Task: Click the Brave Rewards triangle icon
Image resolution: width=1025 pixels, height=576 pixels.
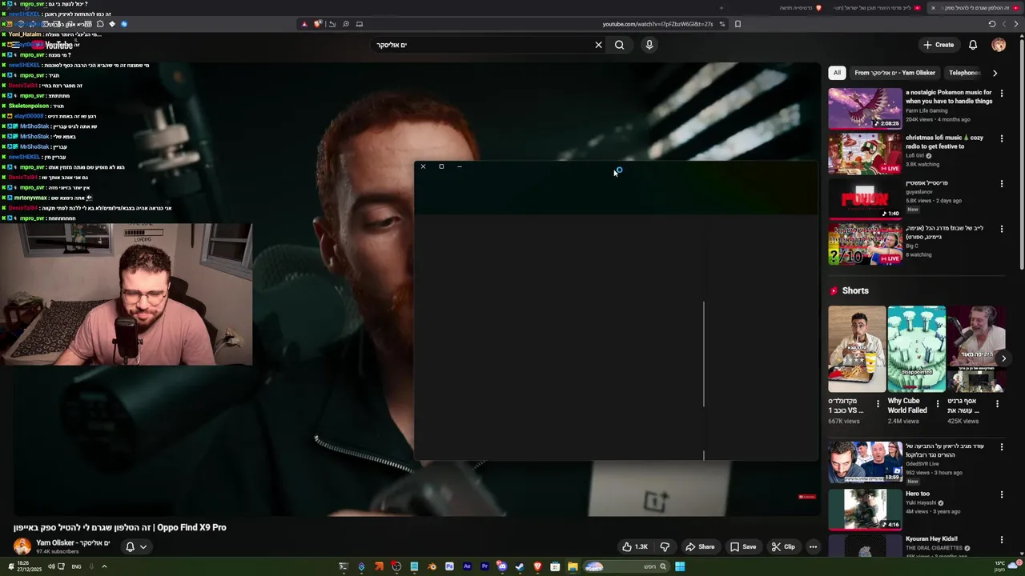Action: tap(304, 24)
